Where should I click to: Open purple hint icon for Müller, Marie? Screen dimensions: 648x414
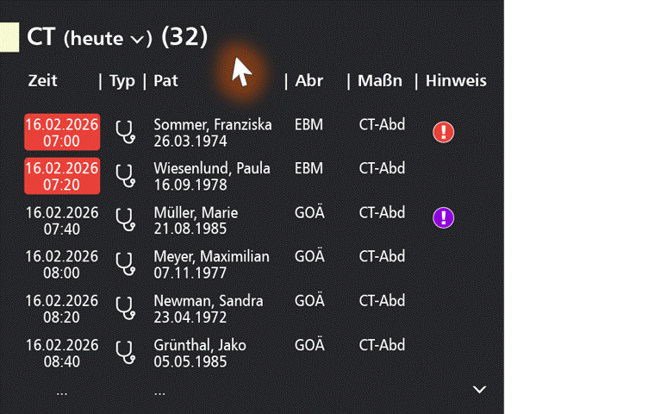tap(443, 217)
